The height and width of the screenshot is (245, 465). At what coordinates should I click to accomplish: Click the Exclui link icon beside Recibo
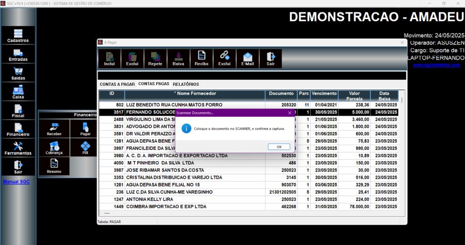[224, 59]
